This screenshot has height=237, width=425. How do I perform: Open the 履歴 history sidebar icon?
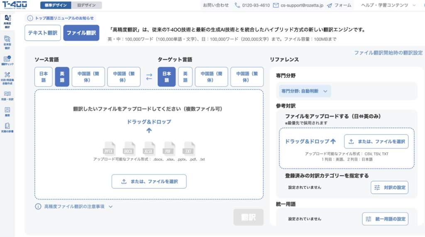tap(7, 111)
